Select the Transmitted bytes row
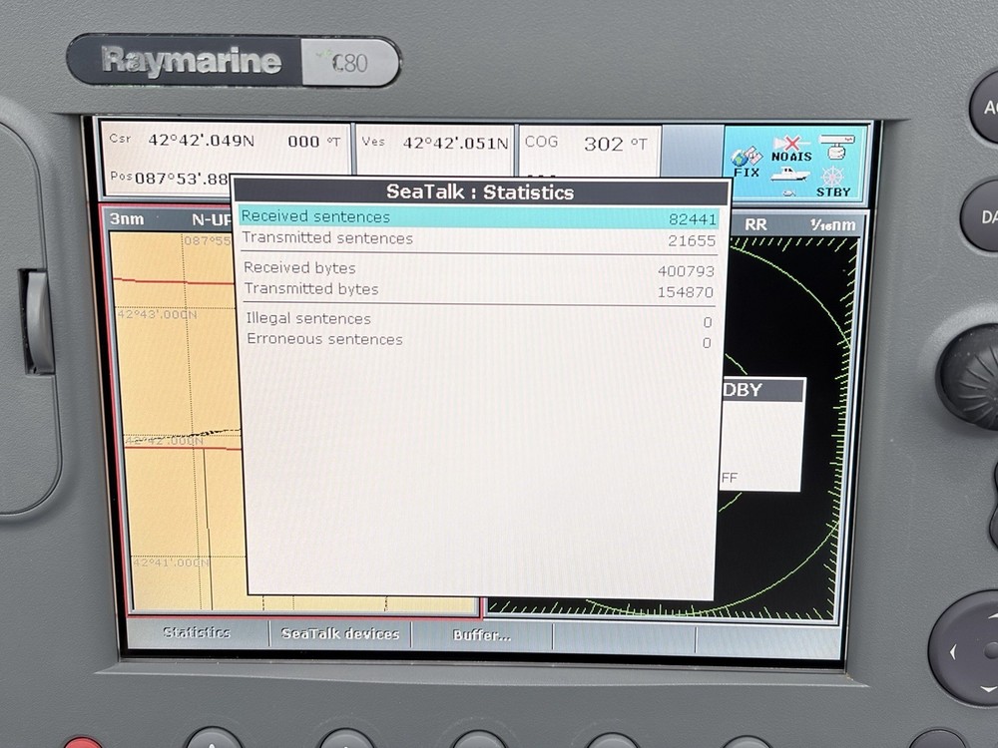998x748 pixels. (479, 290)
